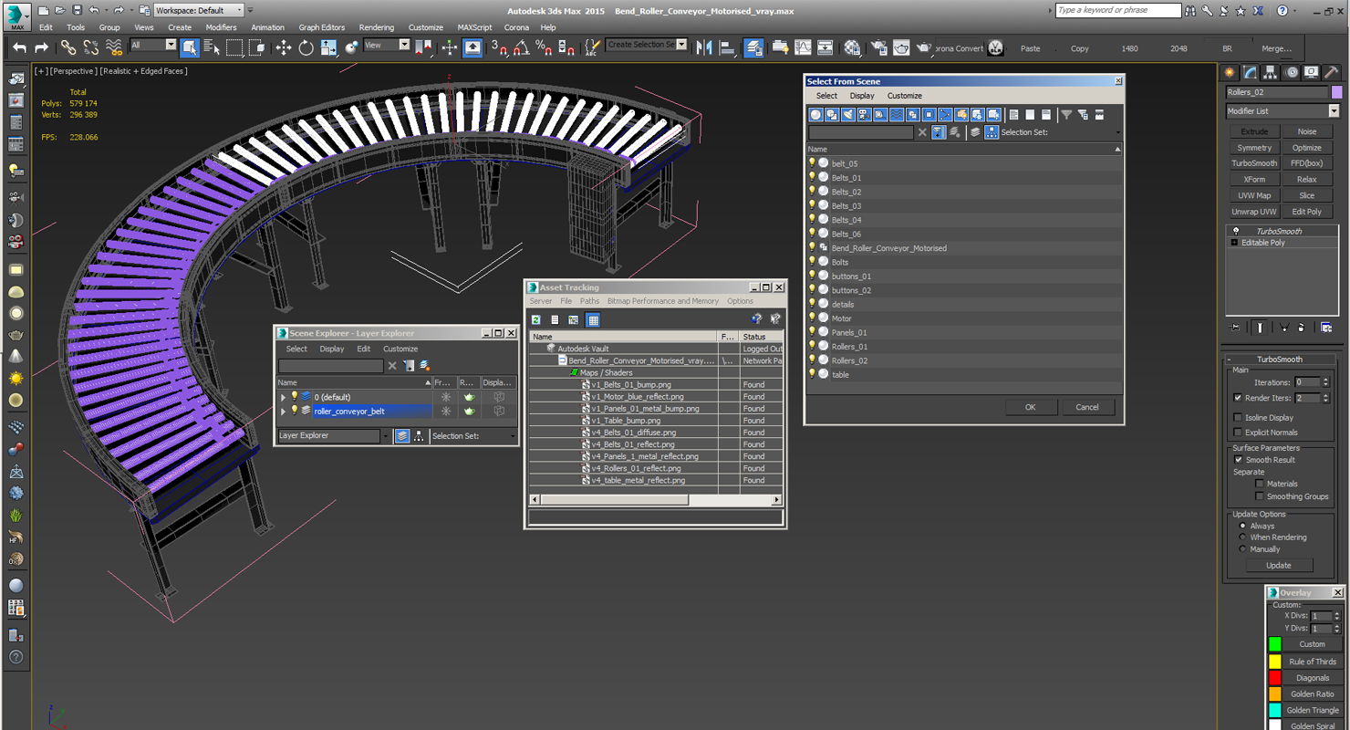Toggle Render Iters checkbox
The image size is (1350, 730).
point(1238,398)
